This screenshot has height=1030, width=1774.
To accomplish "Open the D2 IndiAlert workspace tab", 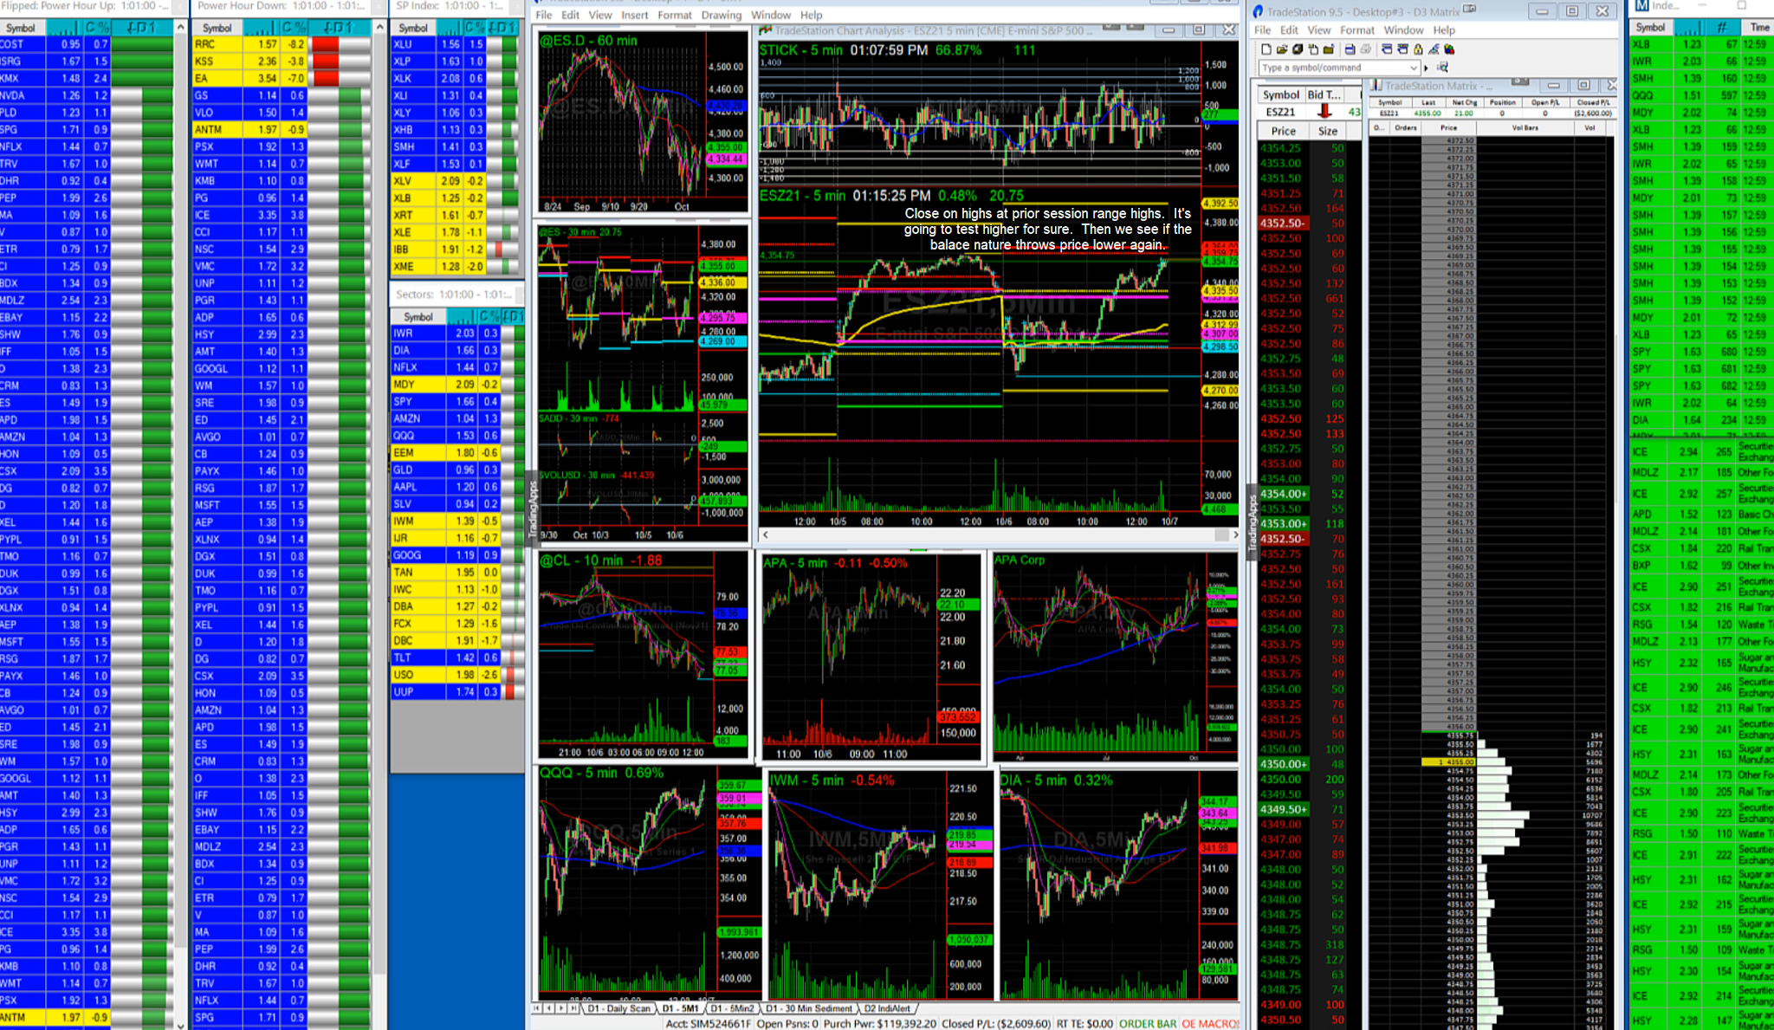I will (888, 1008).
